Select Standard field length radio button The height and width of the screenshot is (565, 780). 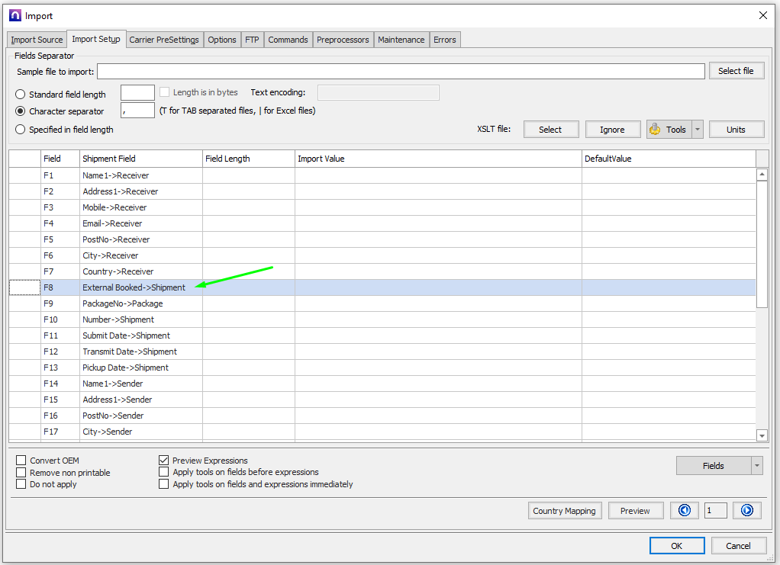(21, 95)
